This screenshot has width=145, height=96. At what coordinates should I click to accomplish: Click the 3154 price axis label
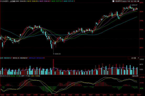tap(141, 30)
